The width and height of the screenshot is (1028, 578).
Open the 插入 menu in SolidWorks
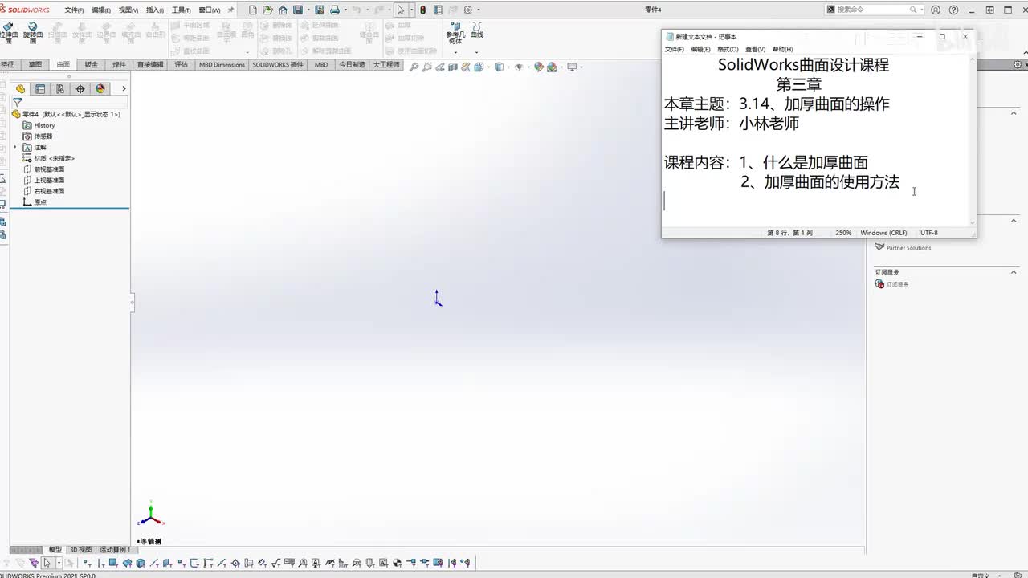click(x=155, y=10)
